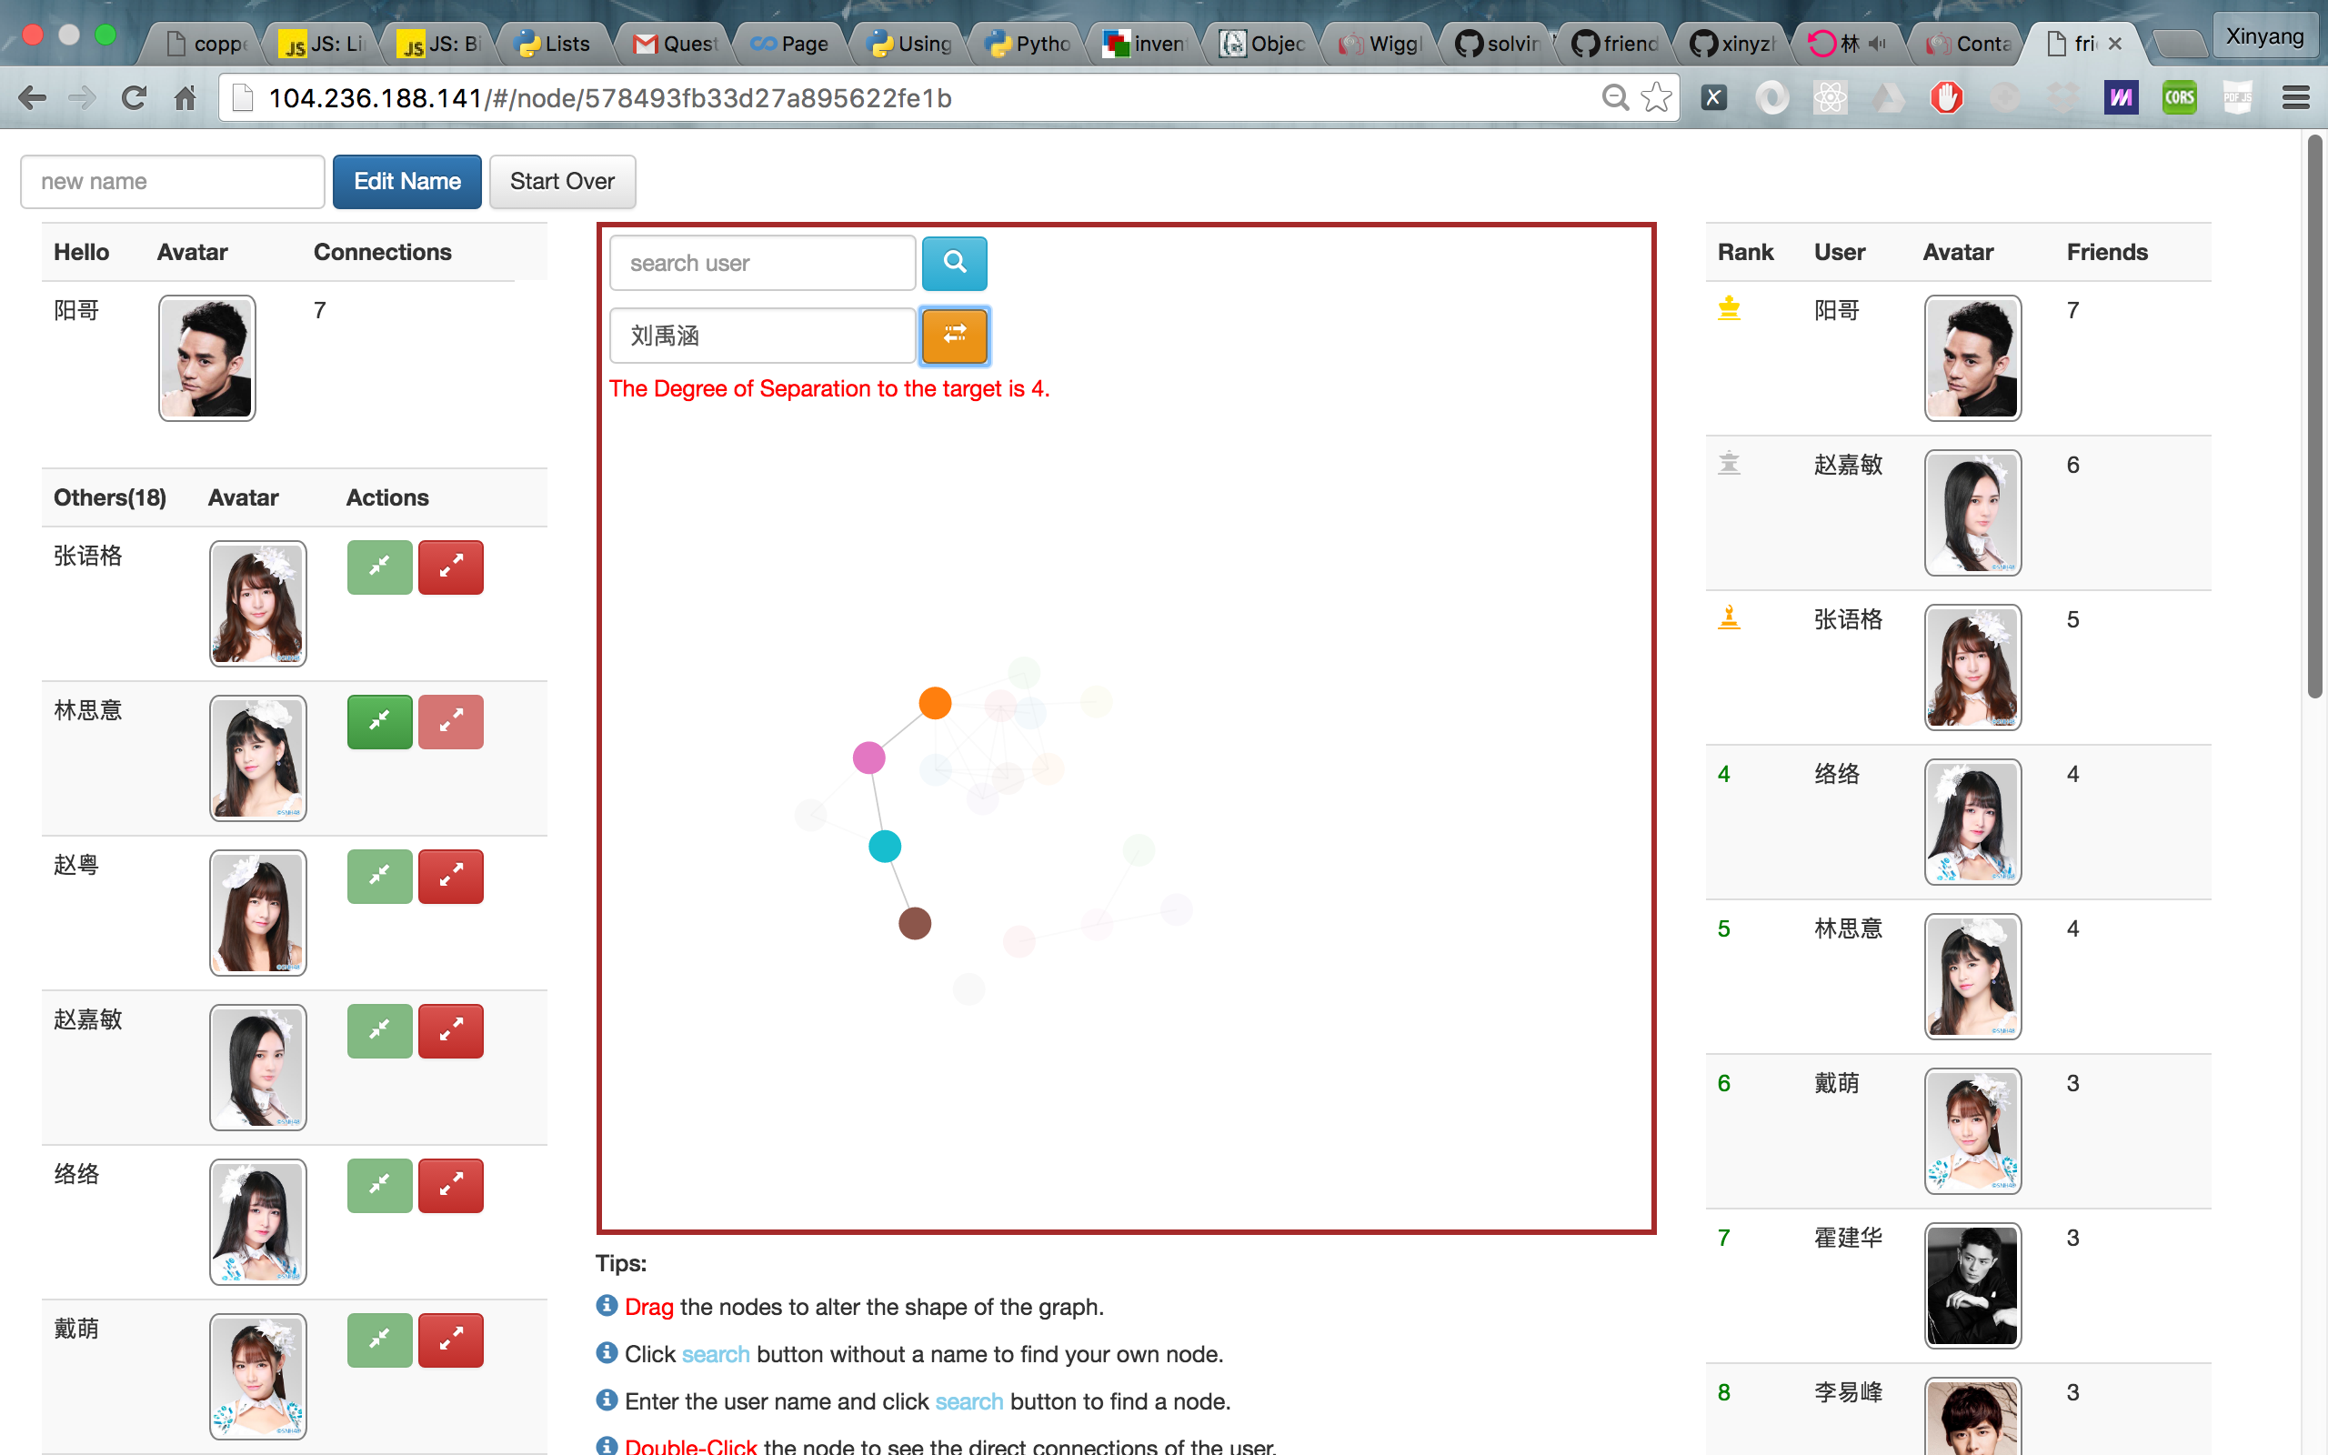
Task: Toggle red disconnect button for 赵嘉敏
Action: point(450,1030)
